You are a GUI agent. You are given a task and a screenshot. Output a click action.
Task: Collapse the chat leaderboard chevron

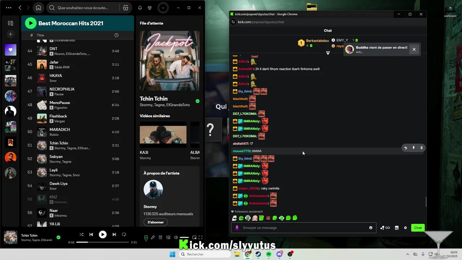coord(328,53)
